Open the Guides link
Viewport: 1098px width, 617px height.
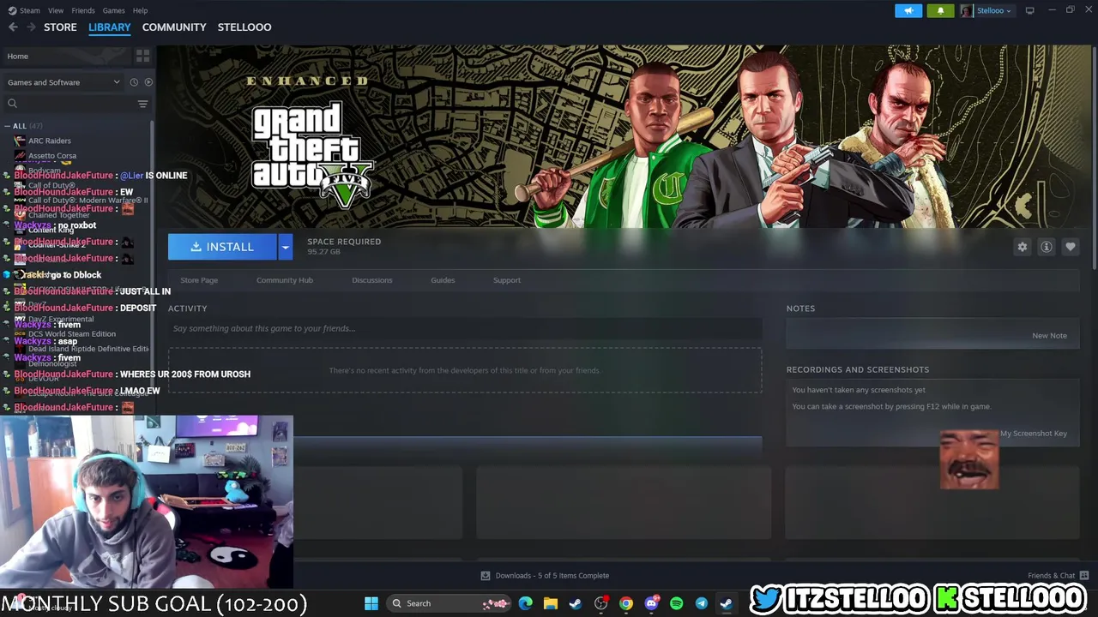click(x=443, y=280)
